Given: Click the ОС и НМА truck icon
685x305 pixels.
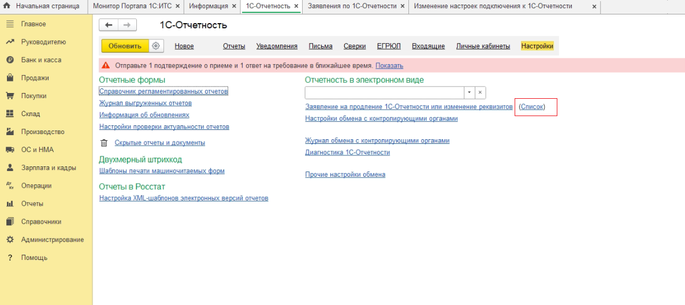Looking at the screenshot, I should point(10,150).
